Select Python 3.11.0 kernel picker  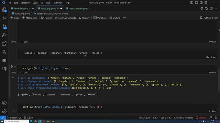209,18
